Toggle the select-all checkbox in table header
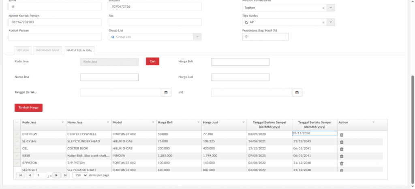Image resolution: width=415 pixels, height=189 pixels. click(x=17, y=122)
